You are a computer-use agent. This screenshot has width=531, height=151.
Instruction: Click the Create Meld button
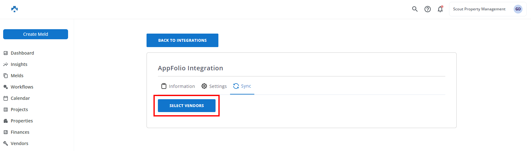click(36, 34)
